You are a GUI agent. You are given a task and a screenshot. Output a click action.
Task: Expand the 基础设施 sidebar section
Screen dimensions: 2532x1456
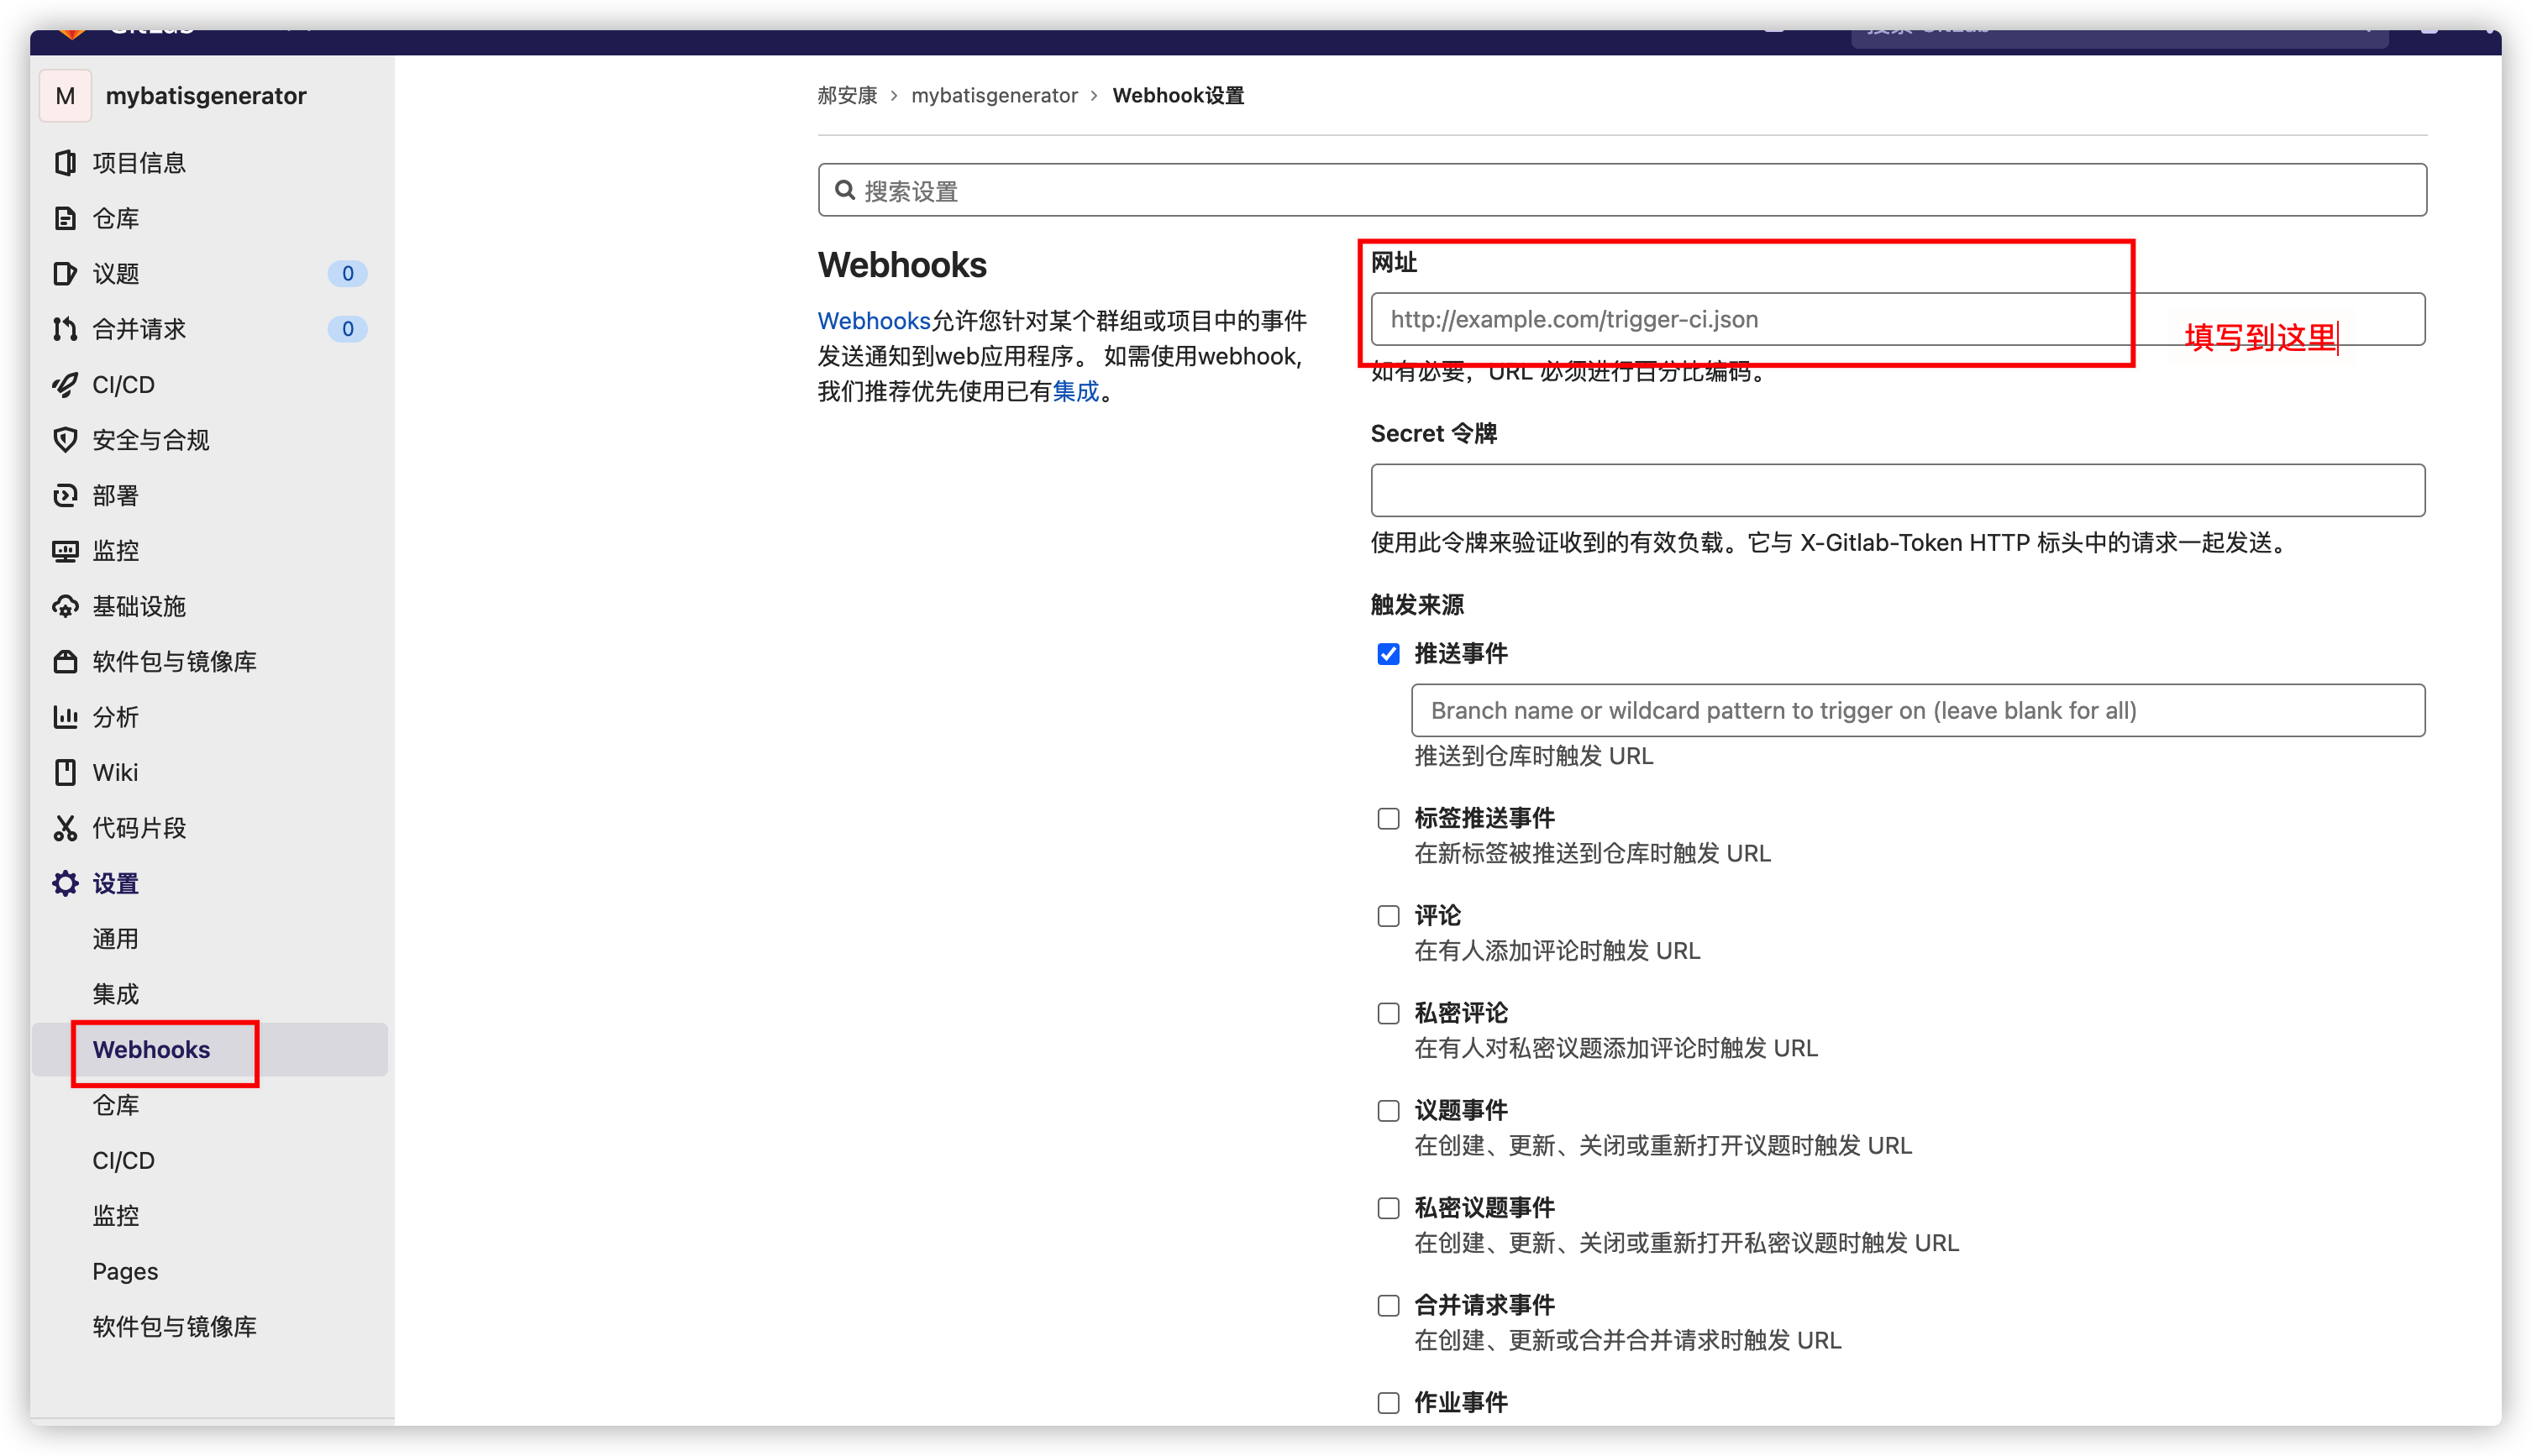pos(139,607)
